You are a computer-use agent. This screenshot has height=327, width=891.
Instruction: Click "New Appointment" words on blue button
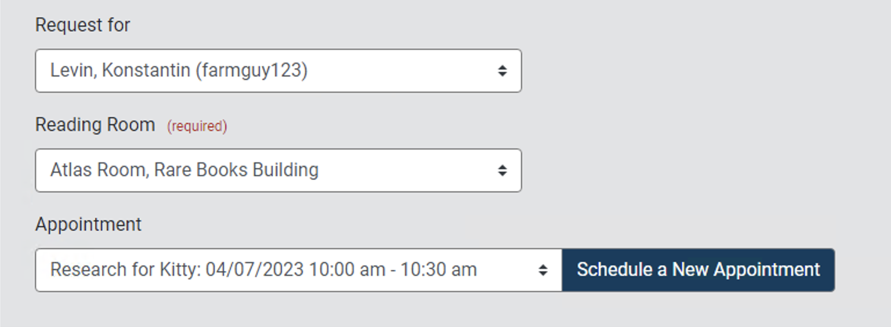(x=746, y=270)
